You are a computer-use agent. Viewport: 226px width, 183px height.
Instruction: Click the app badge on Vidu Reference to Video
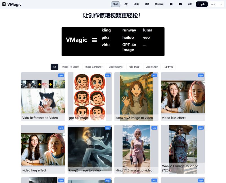pyautogui.click(x=61, y=75)
